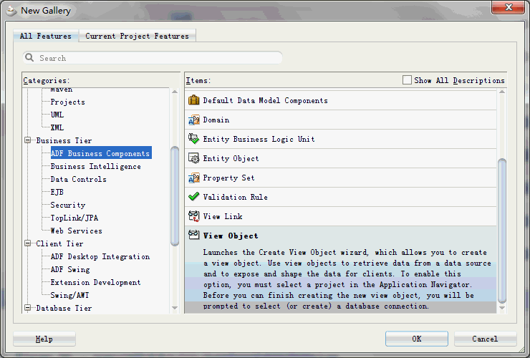The height and width of the screenshot is (358, 530).
Task: Enable Show All Descriptions checkbox
Action: (x=407, y=80)
